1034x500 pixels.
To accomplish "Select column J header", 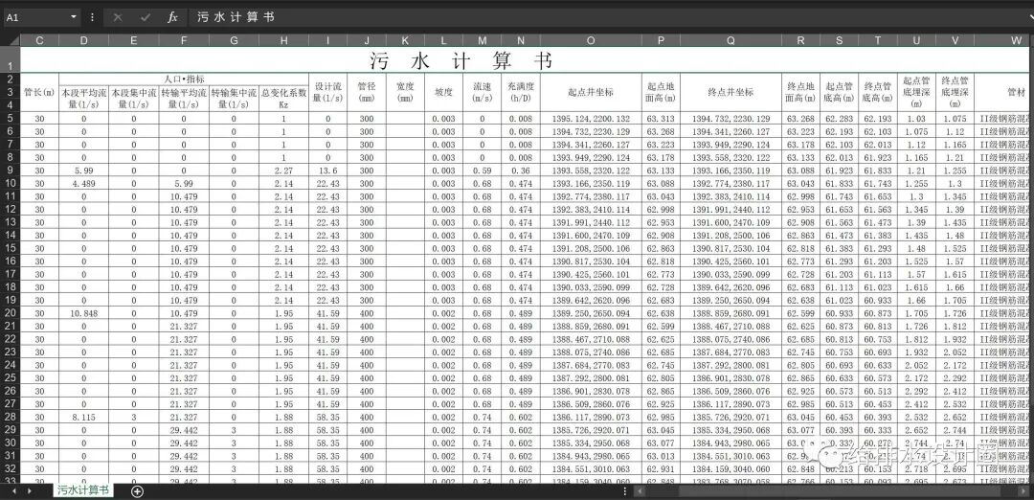I will tap(366, 40).
